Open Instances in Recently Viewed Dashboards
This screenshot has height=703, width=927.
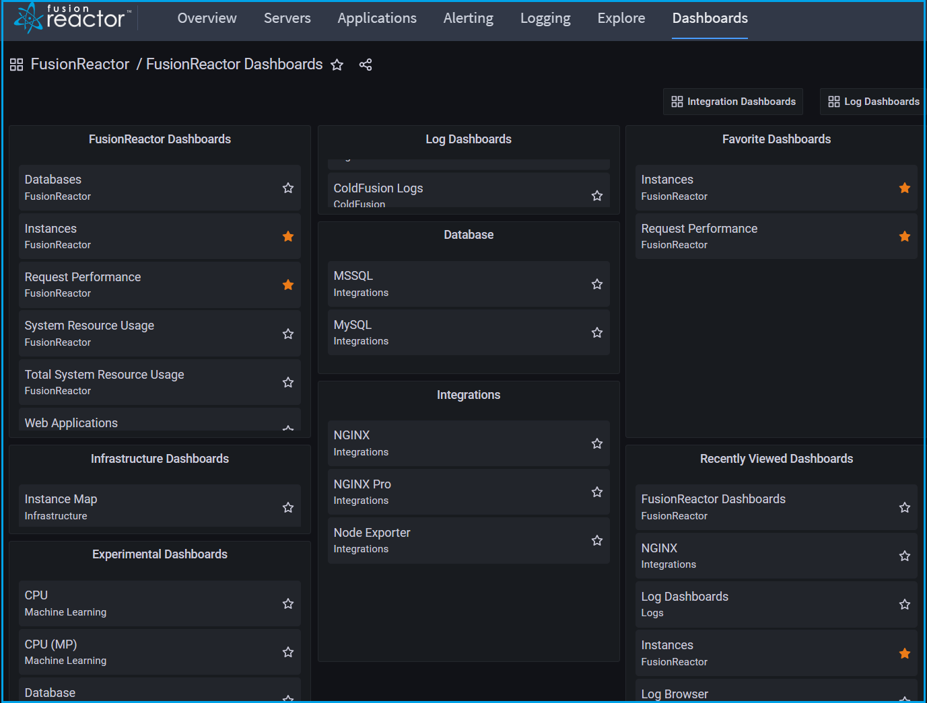776,653
